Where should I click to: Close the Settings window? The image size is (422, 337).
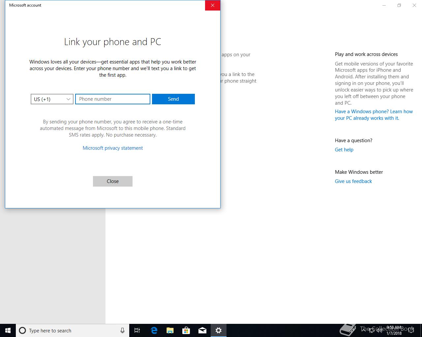tap(414, 5)
